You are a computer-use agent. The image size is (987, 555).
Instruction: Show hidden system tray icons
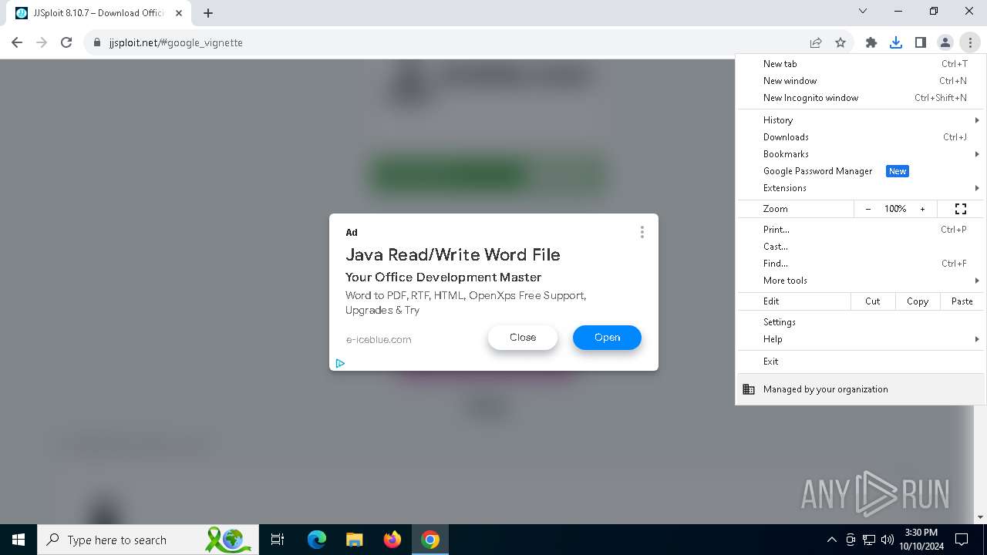[831, 540]
